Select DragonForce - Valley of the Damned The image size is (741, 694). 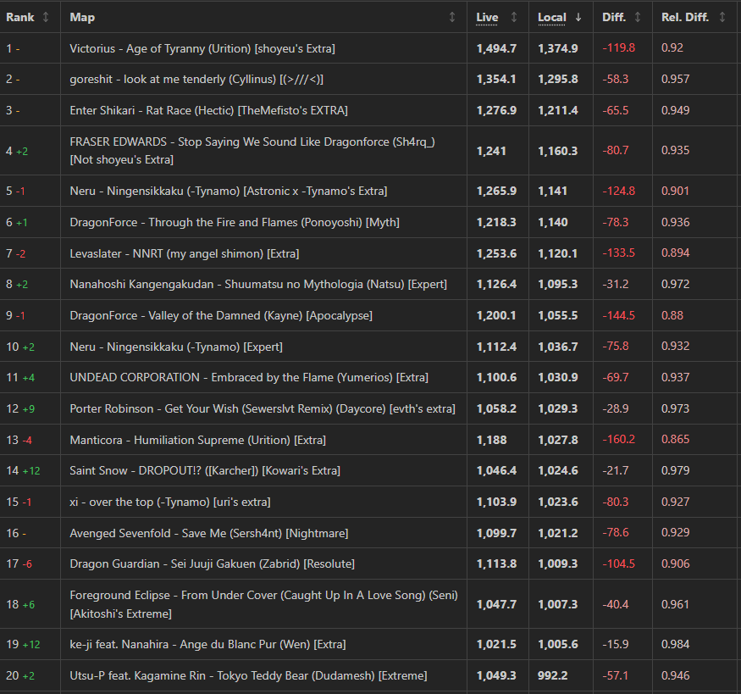coord(221,315)
